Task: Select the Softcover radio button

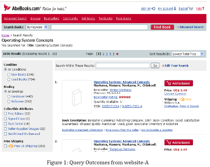Action: tap(9, 102)
